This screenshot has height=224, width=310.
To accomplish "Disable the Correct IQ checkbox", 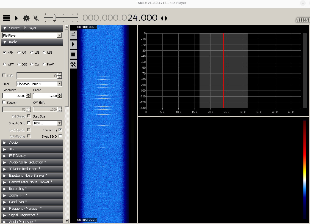I will click(60, 130).
